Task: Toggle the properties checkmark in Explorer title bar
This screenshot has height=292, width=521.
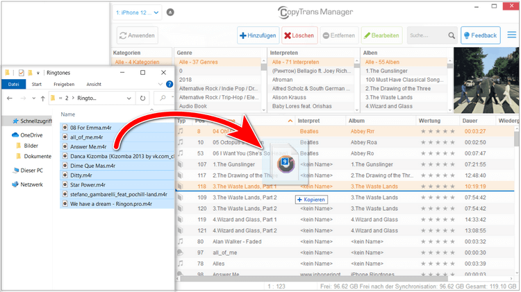Action: pyautogui.click(x=22, y=73)
